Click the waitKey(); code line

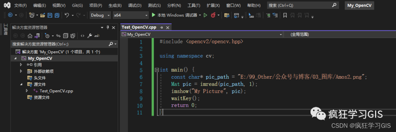click(x=186, y=98)
